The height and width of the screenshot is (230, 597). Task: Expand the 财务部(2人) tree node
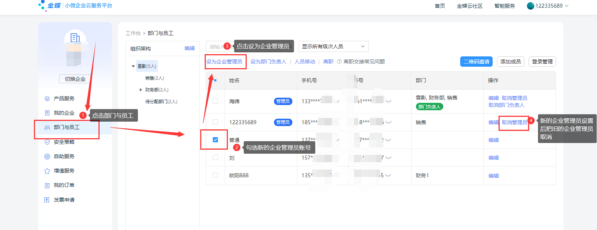click(140, 90)
